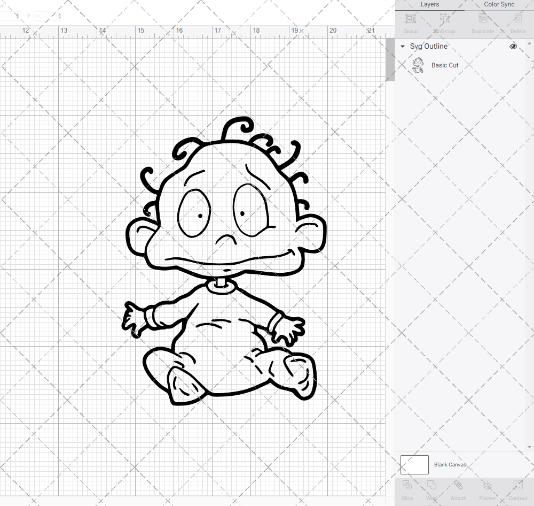
Task: Click the canvas vertical scrollbar handle
Action: click(x=390, y=60)
